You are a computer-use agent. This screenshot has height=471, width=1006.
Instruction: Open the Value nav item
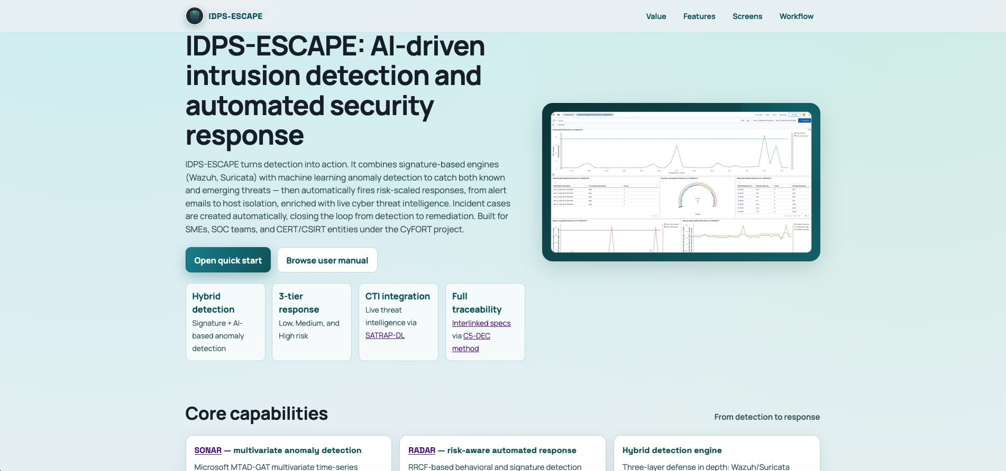(656, 16)
